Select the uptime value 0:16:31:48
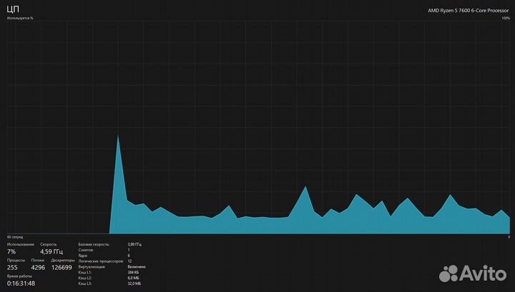 (x=21, y=283)
